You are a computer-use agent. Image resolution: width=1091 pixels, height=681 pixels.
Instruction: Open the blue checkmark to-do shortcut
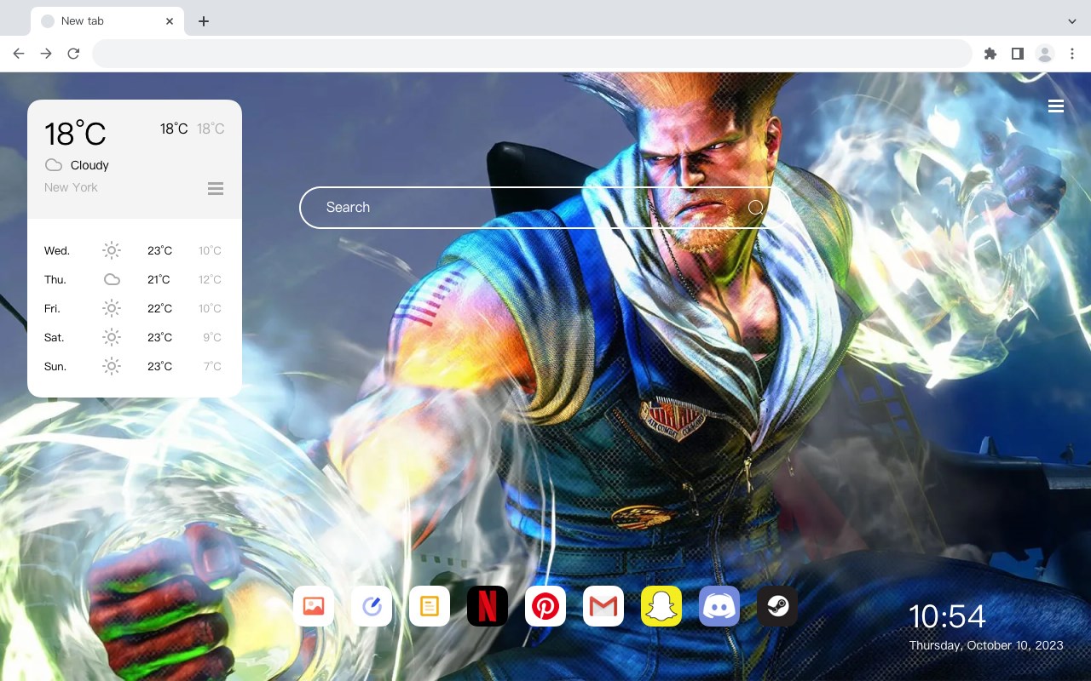point(372,606)
